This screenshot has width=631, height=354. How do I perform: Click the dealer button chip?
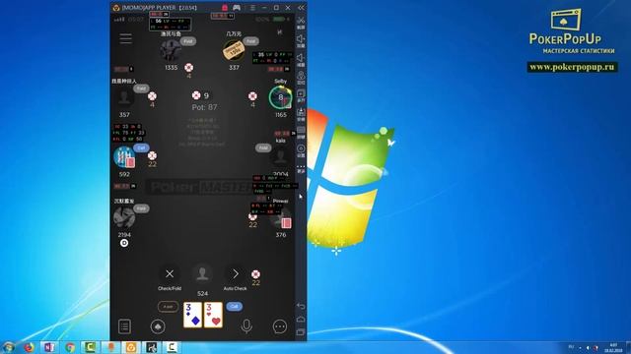point(124,243)
